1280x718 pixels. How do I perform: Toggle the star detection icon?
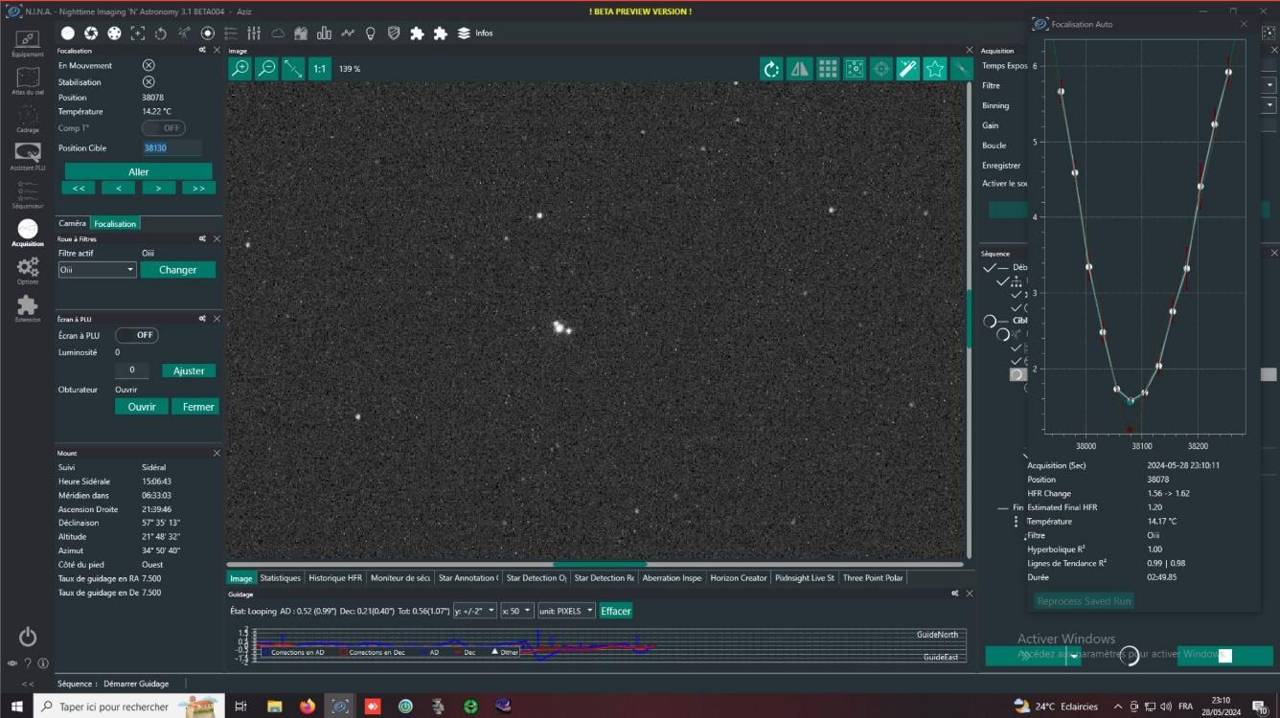click(x=934, y=69)
